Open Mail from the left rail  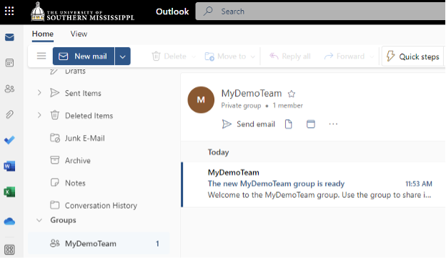(x=9, y=37)
